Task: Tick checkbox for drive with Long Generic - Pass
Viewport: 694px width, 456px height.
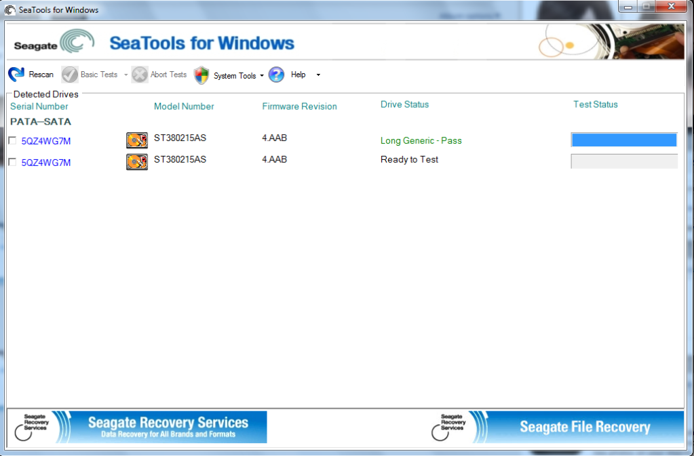Action: tap(12, 140)
